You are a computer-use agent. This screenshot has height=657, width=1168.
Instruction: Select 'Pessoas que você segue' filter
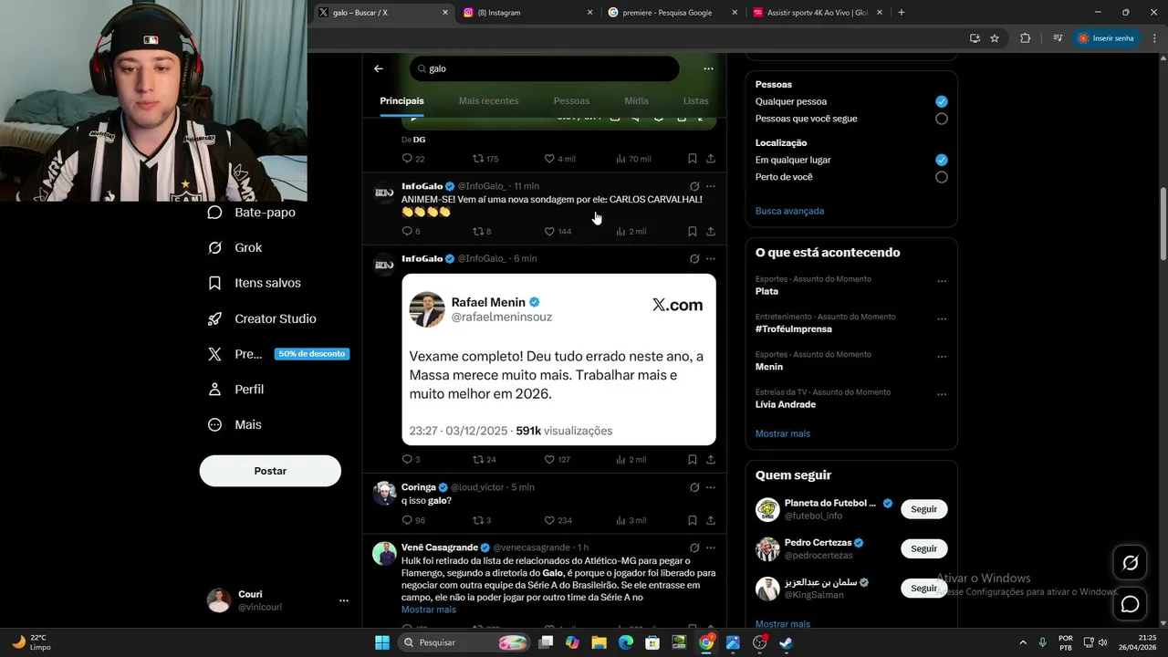pos(941,119)
